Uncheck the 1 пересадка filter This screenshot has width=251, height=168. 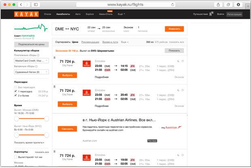pos(15,91)
